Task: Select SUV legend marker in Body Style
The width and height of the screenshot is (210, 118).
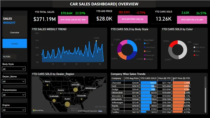Action: coord(145,43)
